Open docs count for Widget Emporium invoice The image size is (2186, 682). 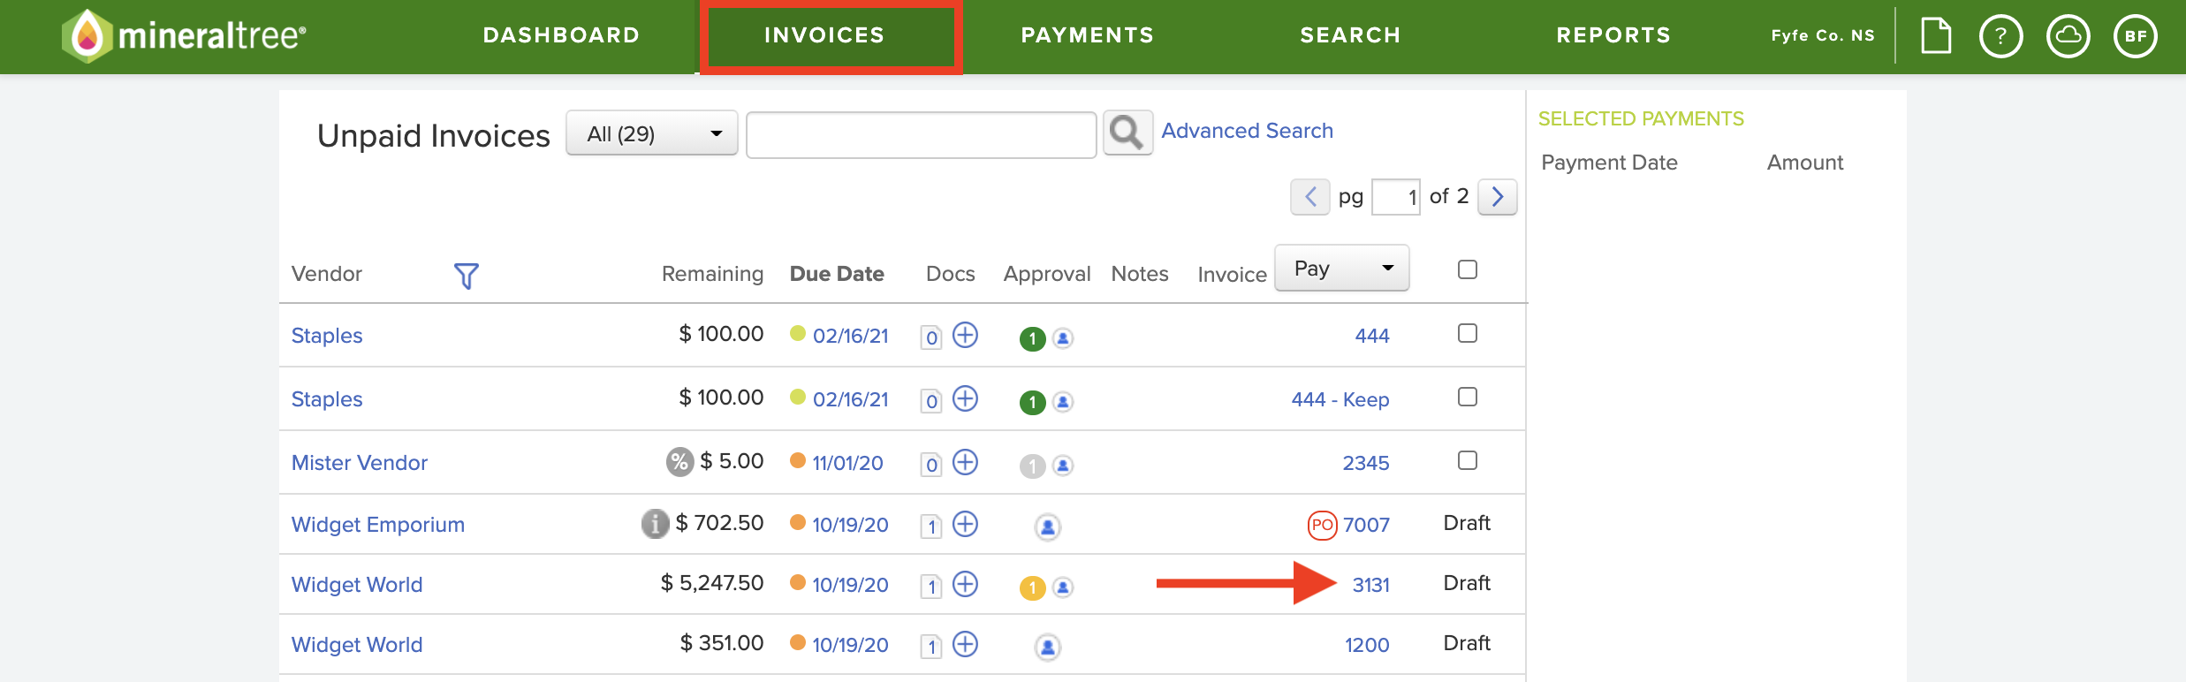(x=931, y=527)
